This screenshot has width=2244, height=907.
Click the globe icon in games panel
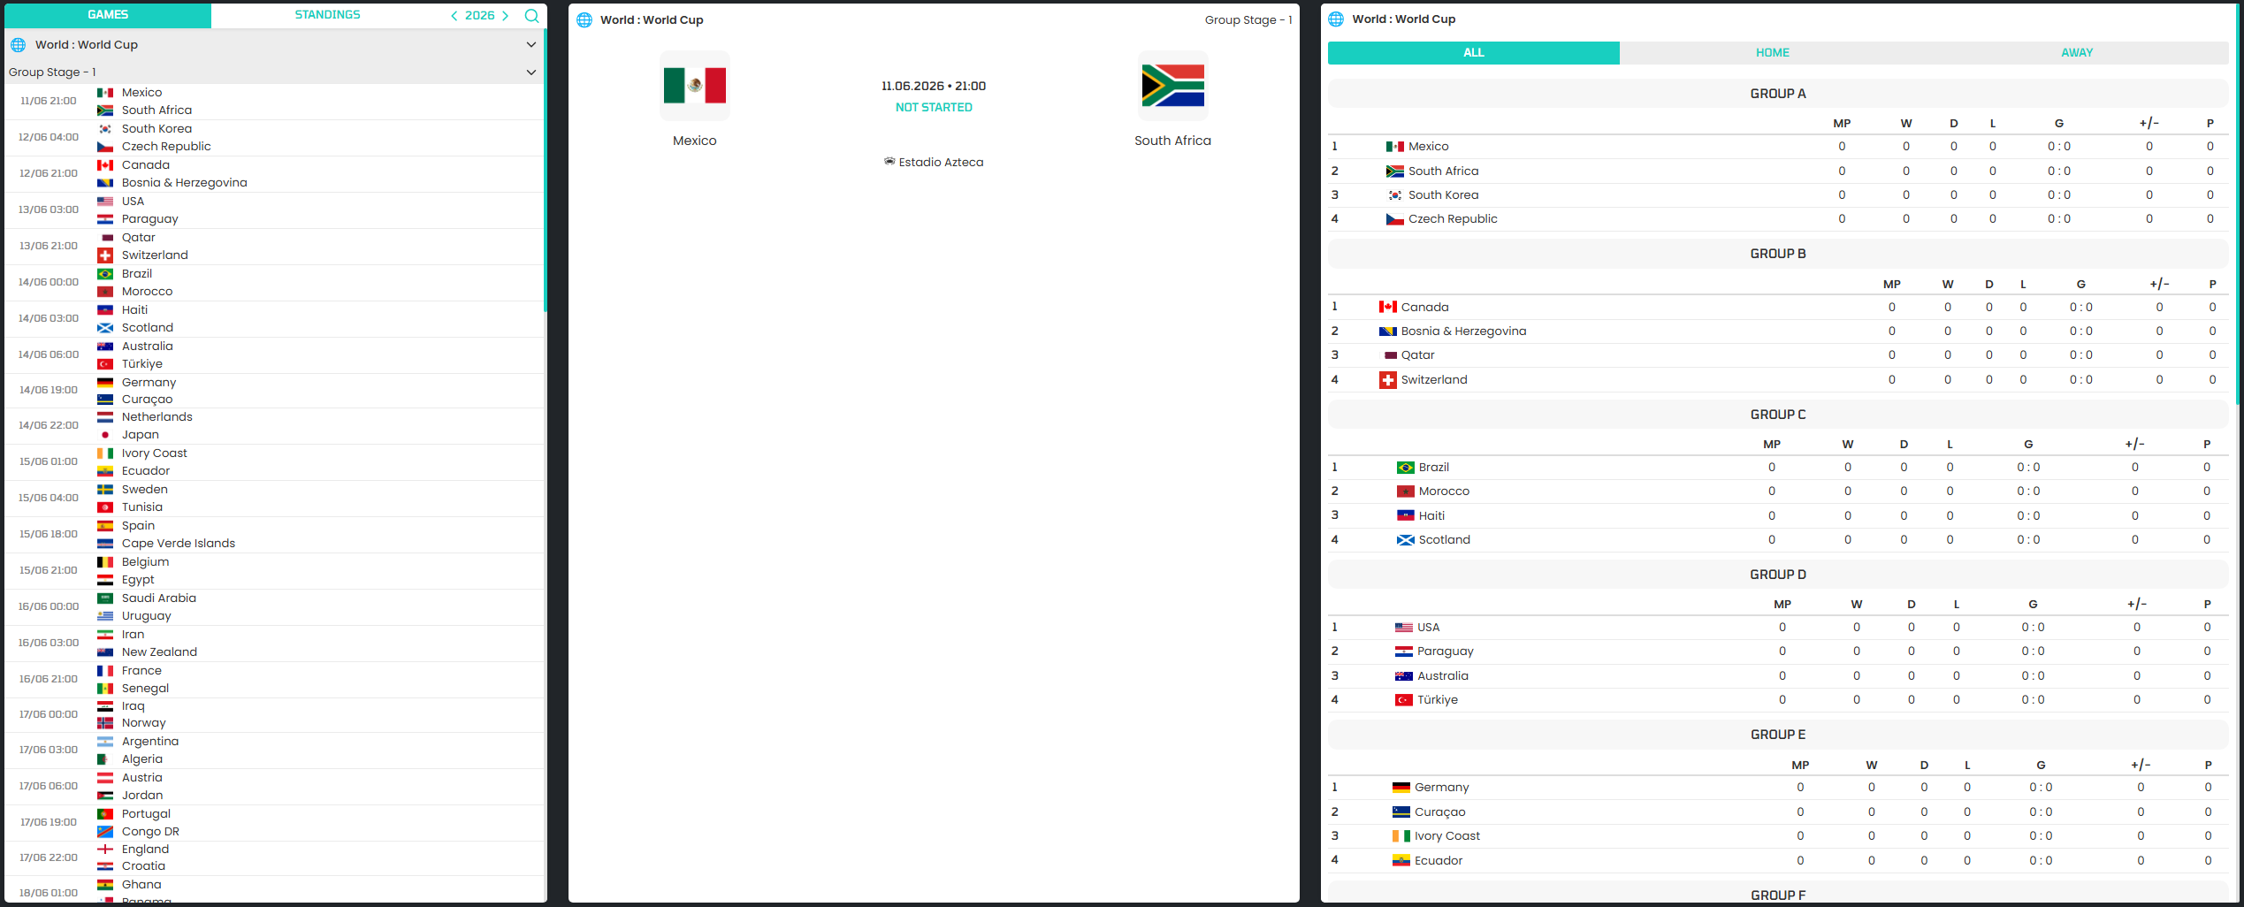(19, 44)
